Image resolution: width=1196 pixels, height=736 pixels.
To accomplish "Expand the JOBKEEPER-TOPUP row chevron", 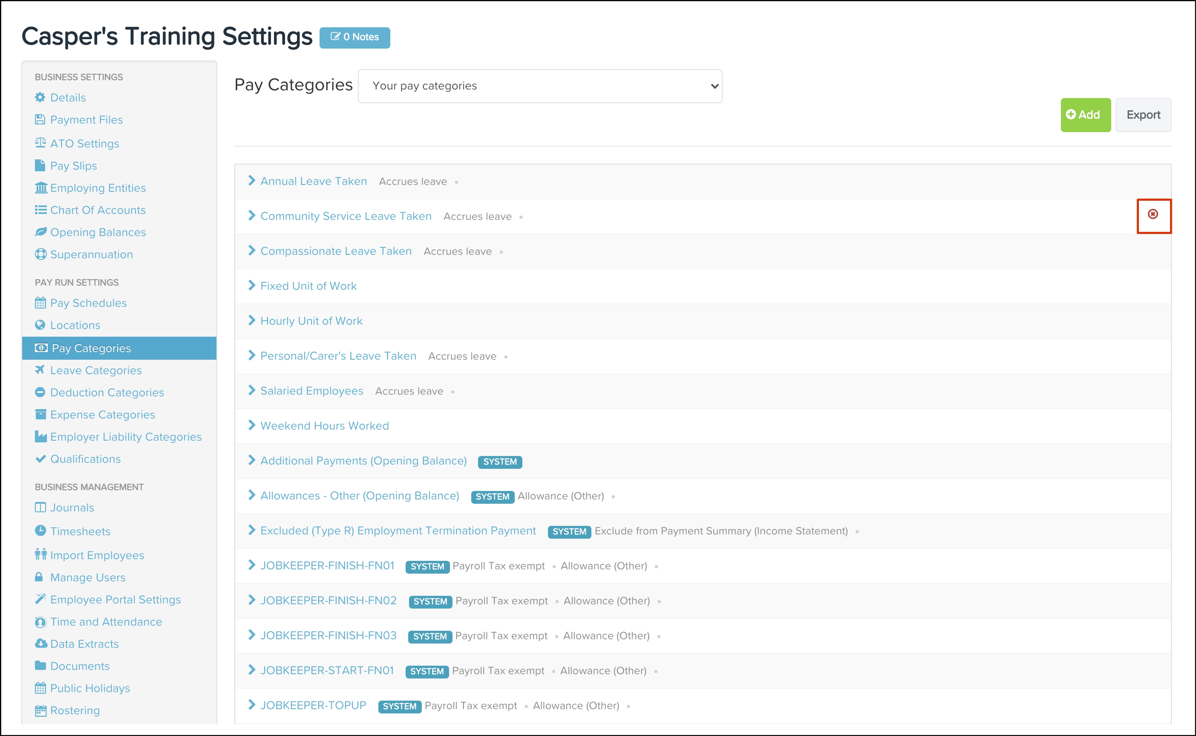I will point(251,705).
